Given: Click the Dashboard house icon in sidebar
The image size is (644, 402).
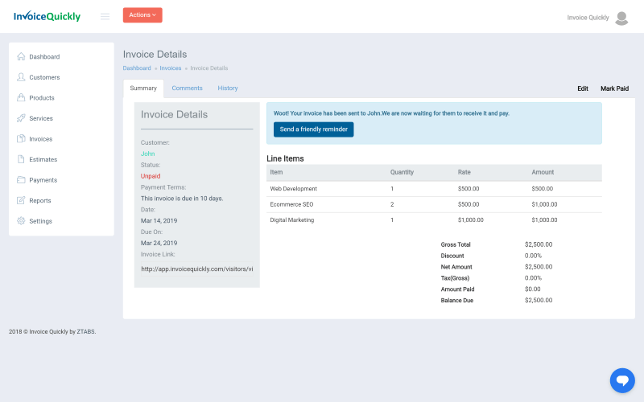Looking at the screenshot, I should point(21,57).
